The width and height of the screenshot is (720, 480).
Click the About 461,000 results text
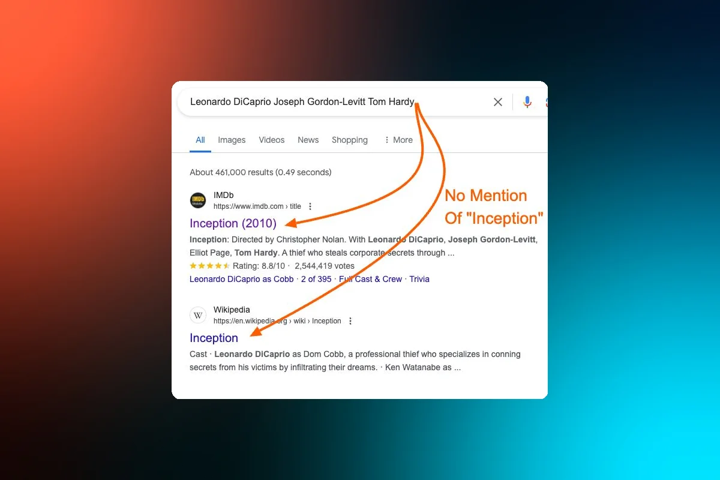coord(260,172)
